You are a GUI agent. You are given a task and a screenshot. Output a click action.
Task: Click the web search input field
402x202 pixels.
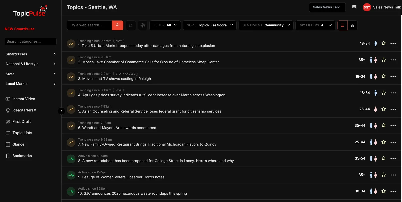click(89, 25)
